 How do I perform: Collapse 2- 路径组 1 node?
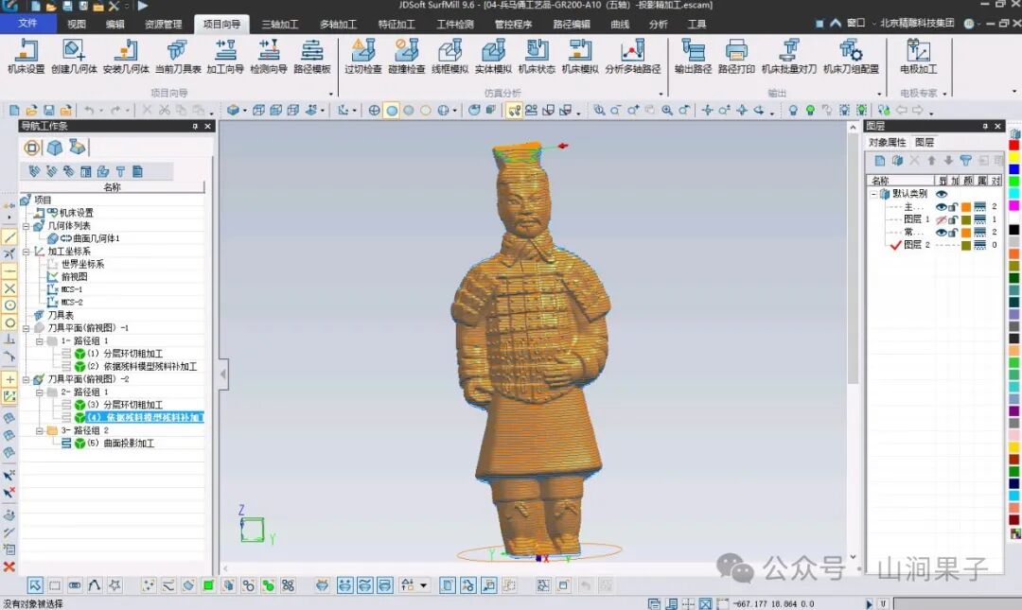(39, 392)
